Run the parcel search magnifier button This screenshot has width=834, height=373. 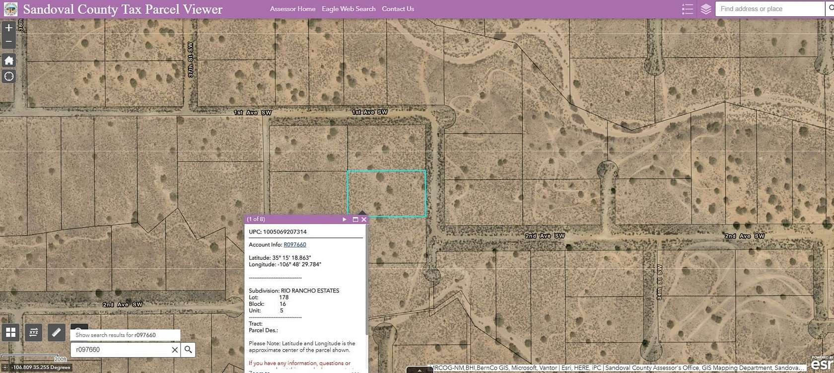188,350
